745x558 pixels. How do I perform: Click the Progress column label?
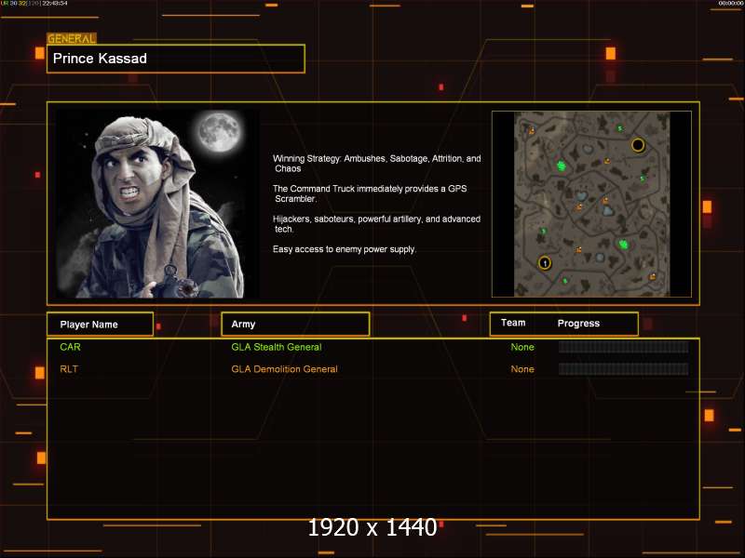578,323
